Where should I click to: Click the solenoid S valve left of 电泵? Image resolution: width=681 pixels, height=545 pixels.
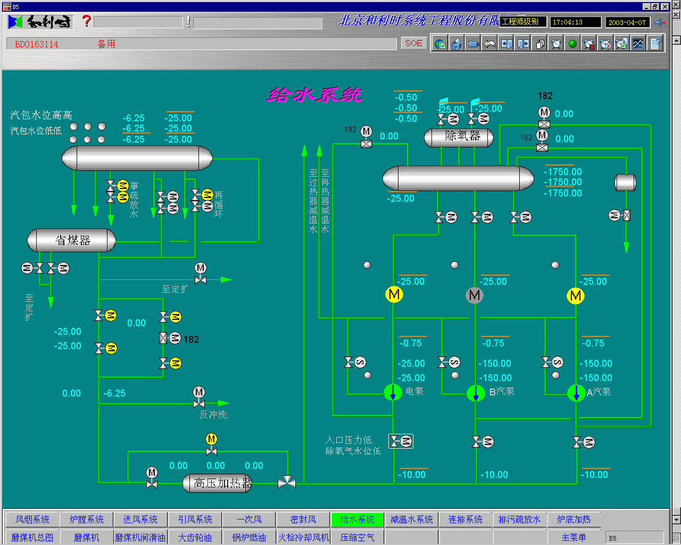click(355, 362)
